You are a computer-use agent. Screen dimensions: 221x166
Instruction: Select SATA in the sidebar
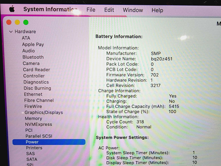click(x=32, y=159)
